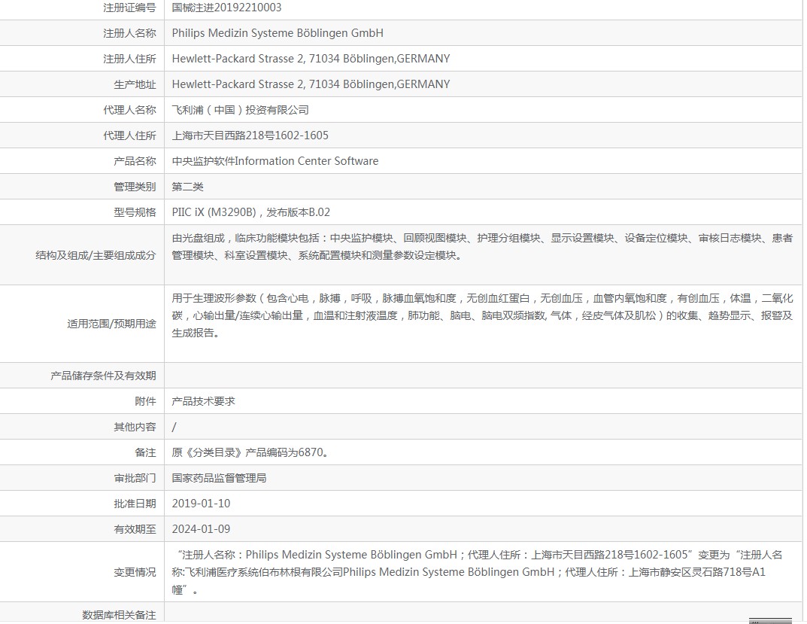Viewport: 807px width, 624px height.
Task: Select the 产品技术要求 attachment value
Action: pos(203,401)
